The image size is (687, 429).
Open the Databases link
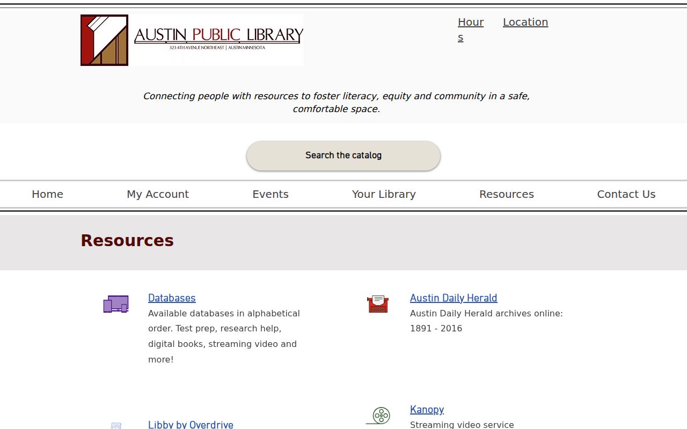tap(172, 298)
